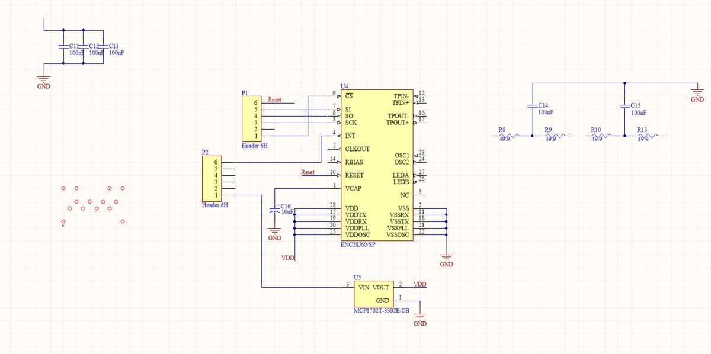The height and width of the screenshot is (354, 711).
Task: Click the MCP1702T-3302E/CB part label
Action: [x=381, y=311]
